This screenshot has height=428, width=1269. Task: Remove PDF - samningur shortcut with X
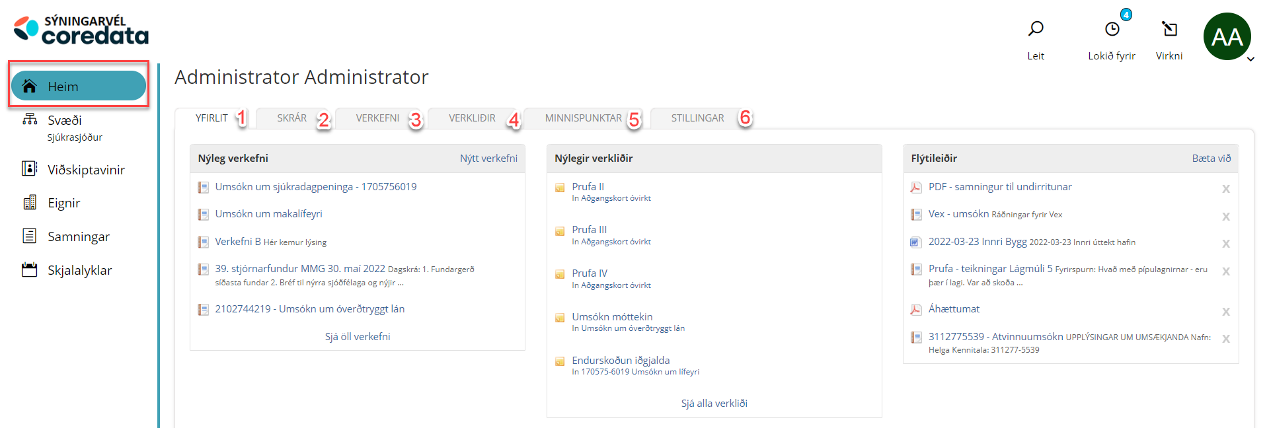point(1225,190)
